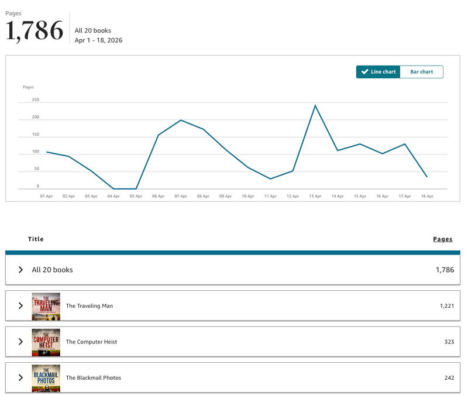Expand The Computer Heist row
468x395 pixels.
click(x=20, y=342)
